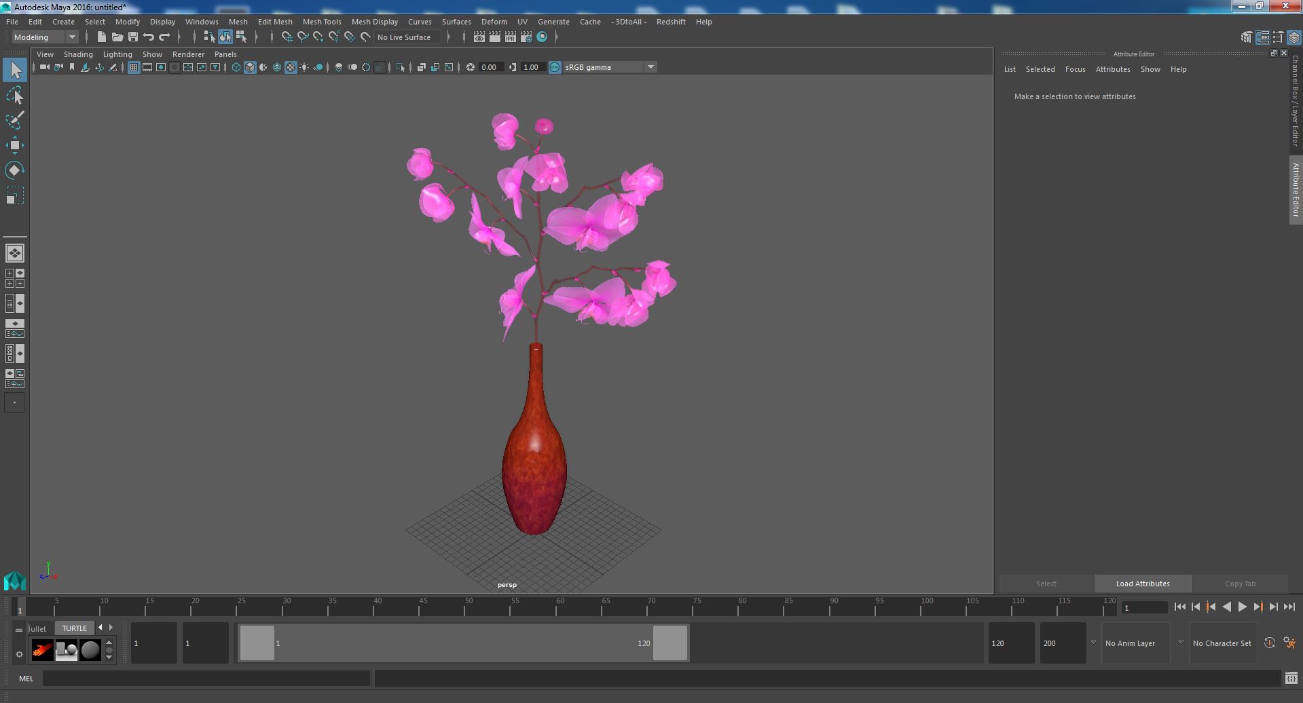Go to the start of playback range
1303x703 pixels.
[1179, 607]
